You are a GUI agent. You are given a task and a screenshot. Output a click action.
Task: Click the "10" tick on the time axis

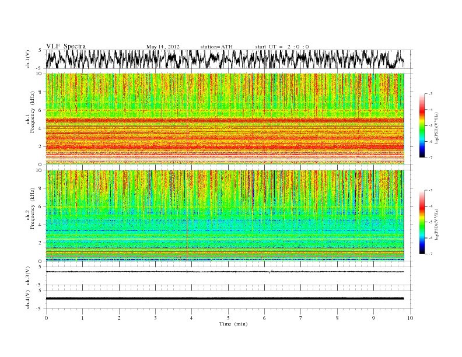[410, 318]
